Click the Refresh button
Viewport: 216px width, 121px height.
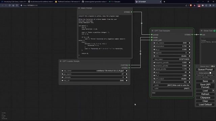pyautogui.click(x=205, y=94)
